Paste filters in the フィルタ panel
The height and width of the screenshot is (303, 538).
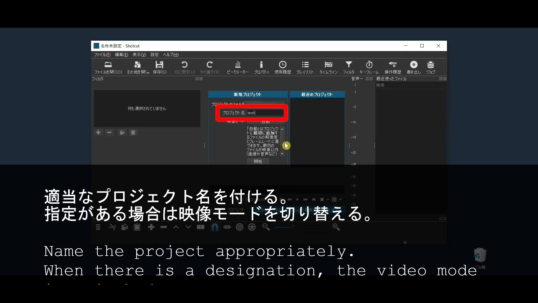pyautogui.click(x=133, y=132)
